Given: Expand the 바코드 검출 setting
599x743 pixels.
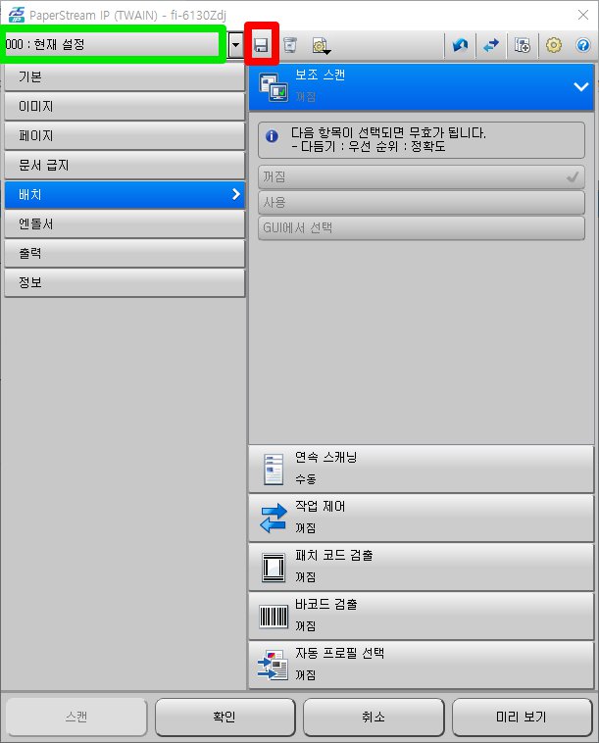Looking at the screenshot, I should pos(421,616).
